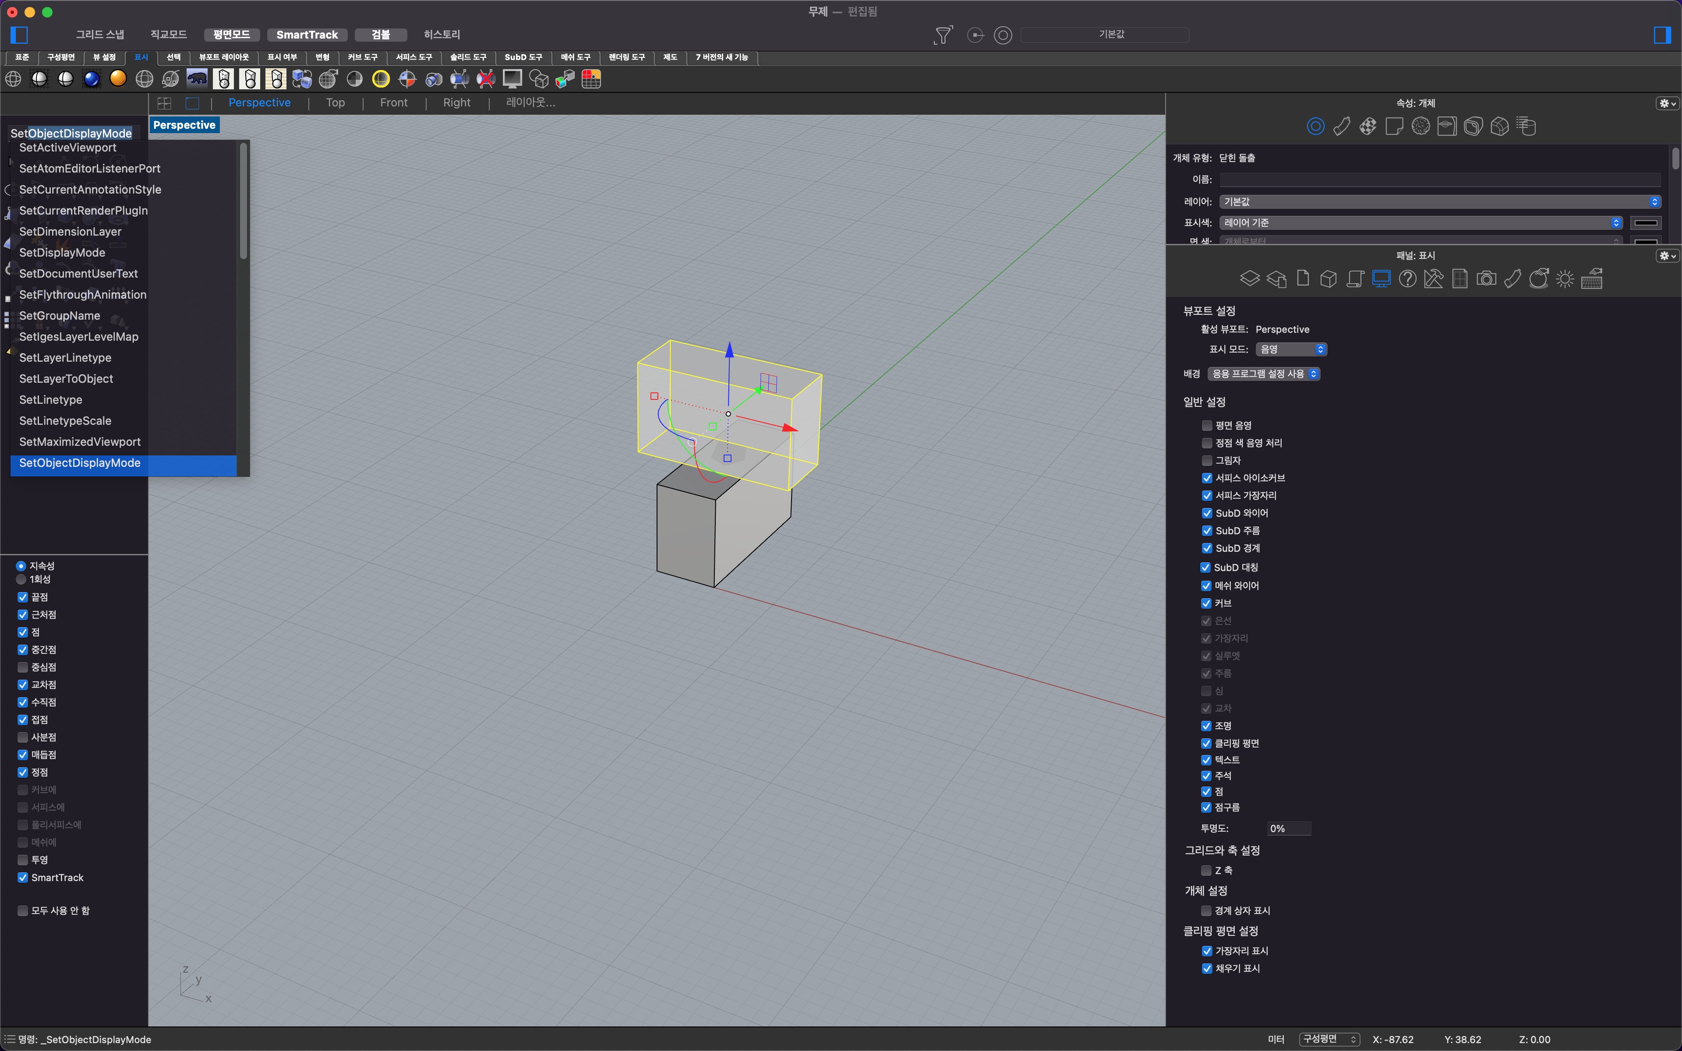Toggle the 검볼 button

[380, 35]
